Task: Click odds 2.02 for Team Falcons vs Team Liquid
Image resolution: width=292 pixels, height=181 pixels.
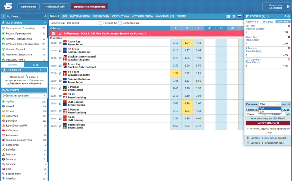Action: (187, 126)
